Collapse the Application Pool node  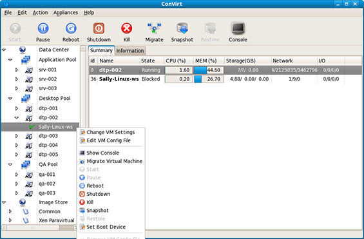tap(10, 60)
